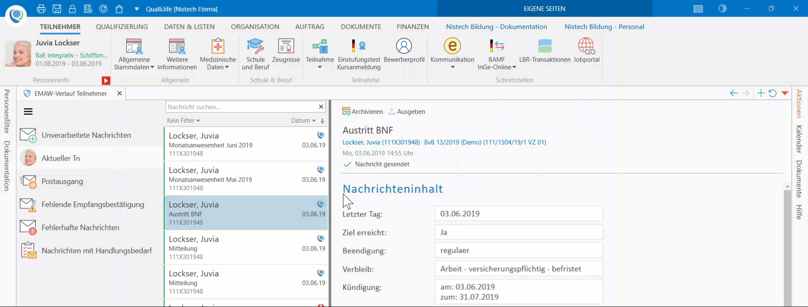The image size is (808, 307).
Task: Select Aktueller Tn entry
Action: point(89,158)
